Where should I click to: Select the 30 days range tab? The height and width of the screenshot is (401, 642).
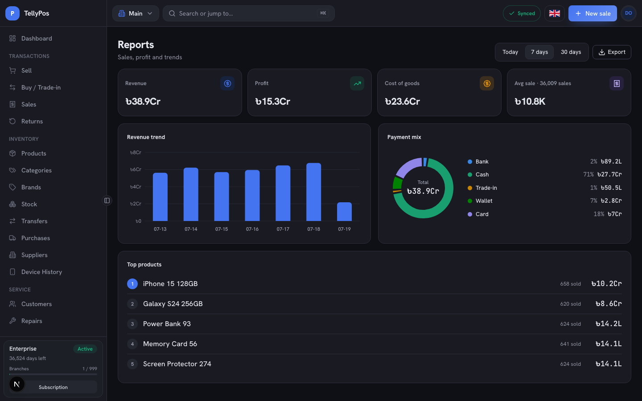pos(571,52)
